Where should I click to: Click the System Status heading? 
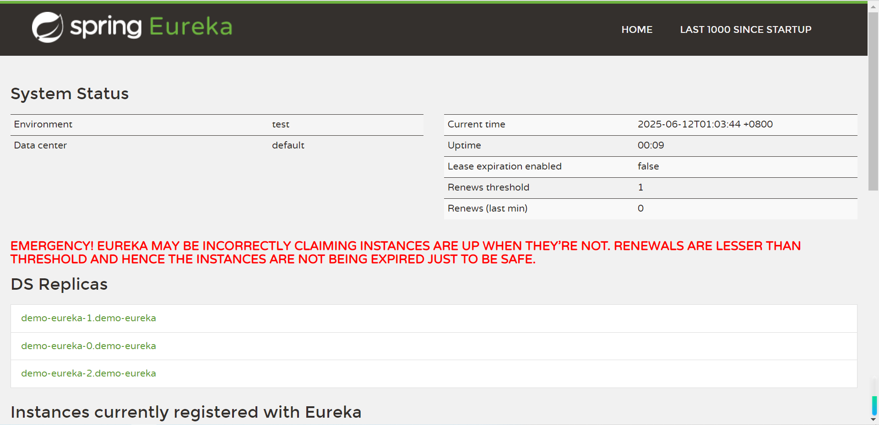[70, 94]
